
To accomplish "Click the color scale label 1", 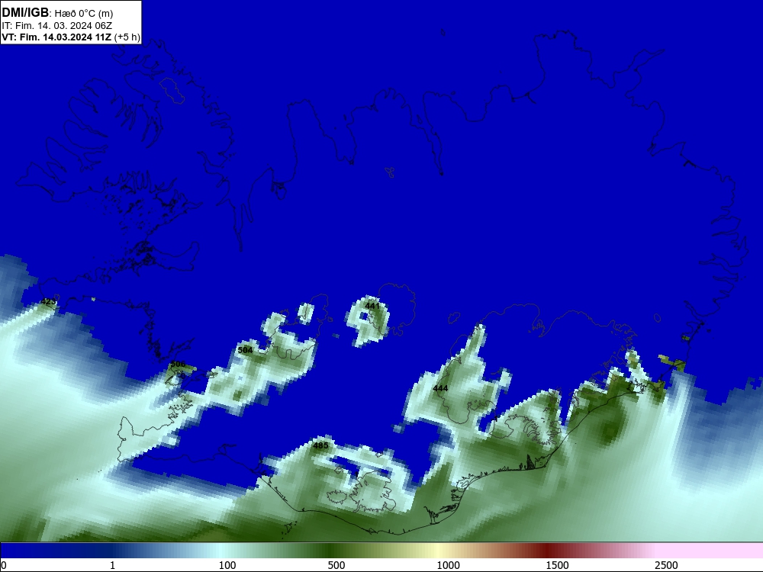I will pos(113,565).
